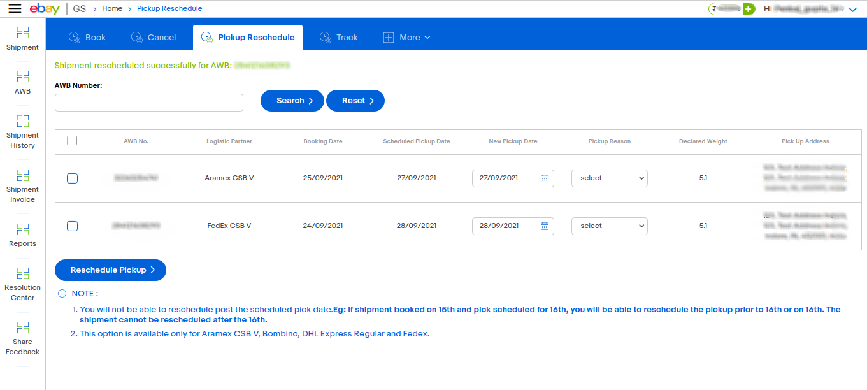
Task: Click the hamburger menu icon
Action: tap(15, 9)
